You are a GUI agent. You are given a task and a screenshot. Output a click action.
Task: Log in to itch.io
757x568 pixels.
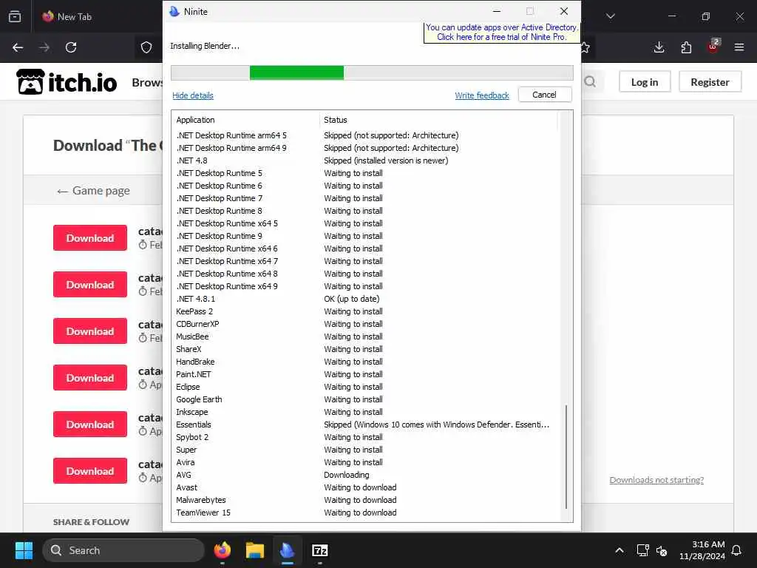(x=645, y=82)
